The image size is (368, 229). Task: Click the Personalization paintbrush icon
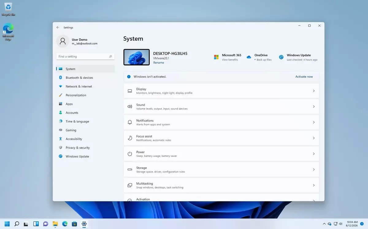pos(60,95)
